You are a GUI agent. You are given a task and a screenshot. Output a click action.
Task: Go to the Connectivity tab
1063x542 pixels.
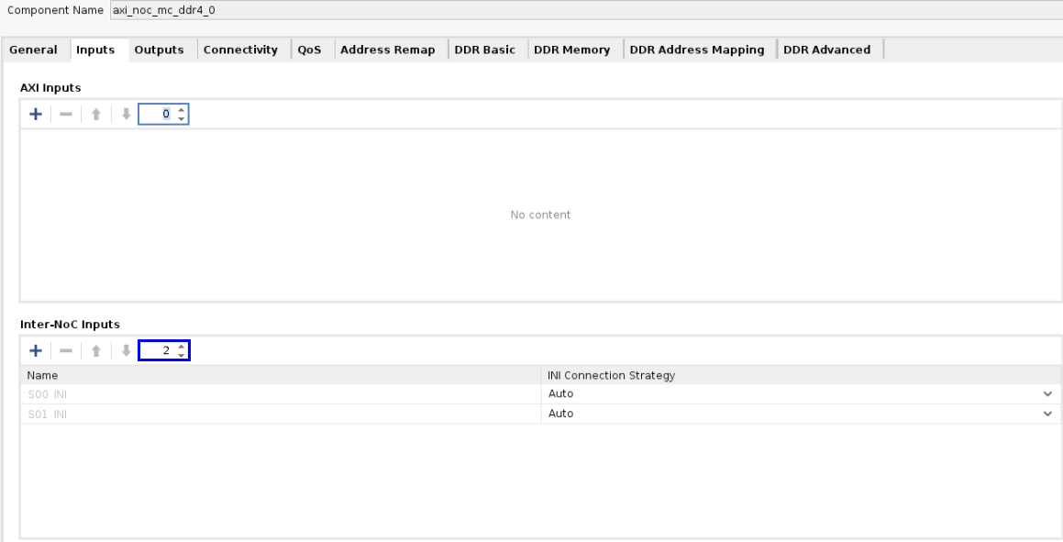[x=240, y=50]
